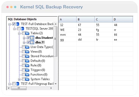Screen dimensions: 139x97
Task: Click the TEST-Full Filegroup Backup database icon
Action: pos(18,84)
